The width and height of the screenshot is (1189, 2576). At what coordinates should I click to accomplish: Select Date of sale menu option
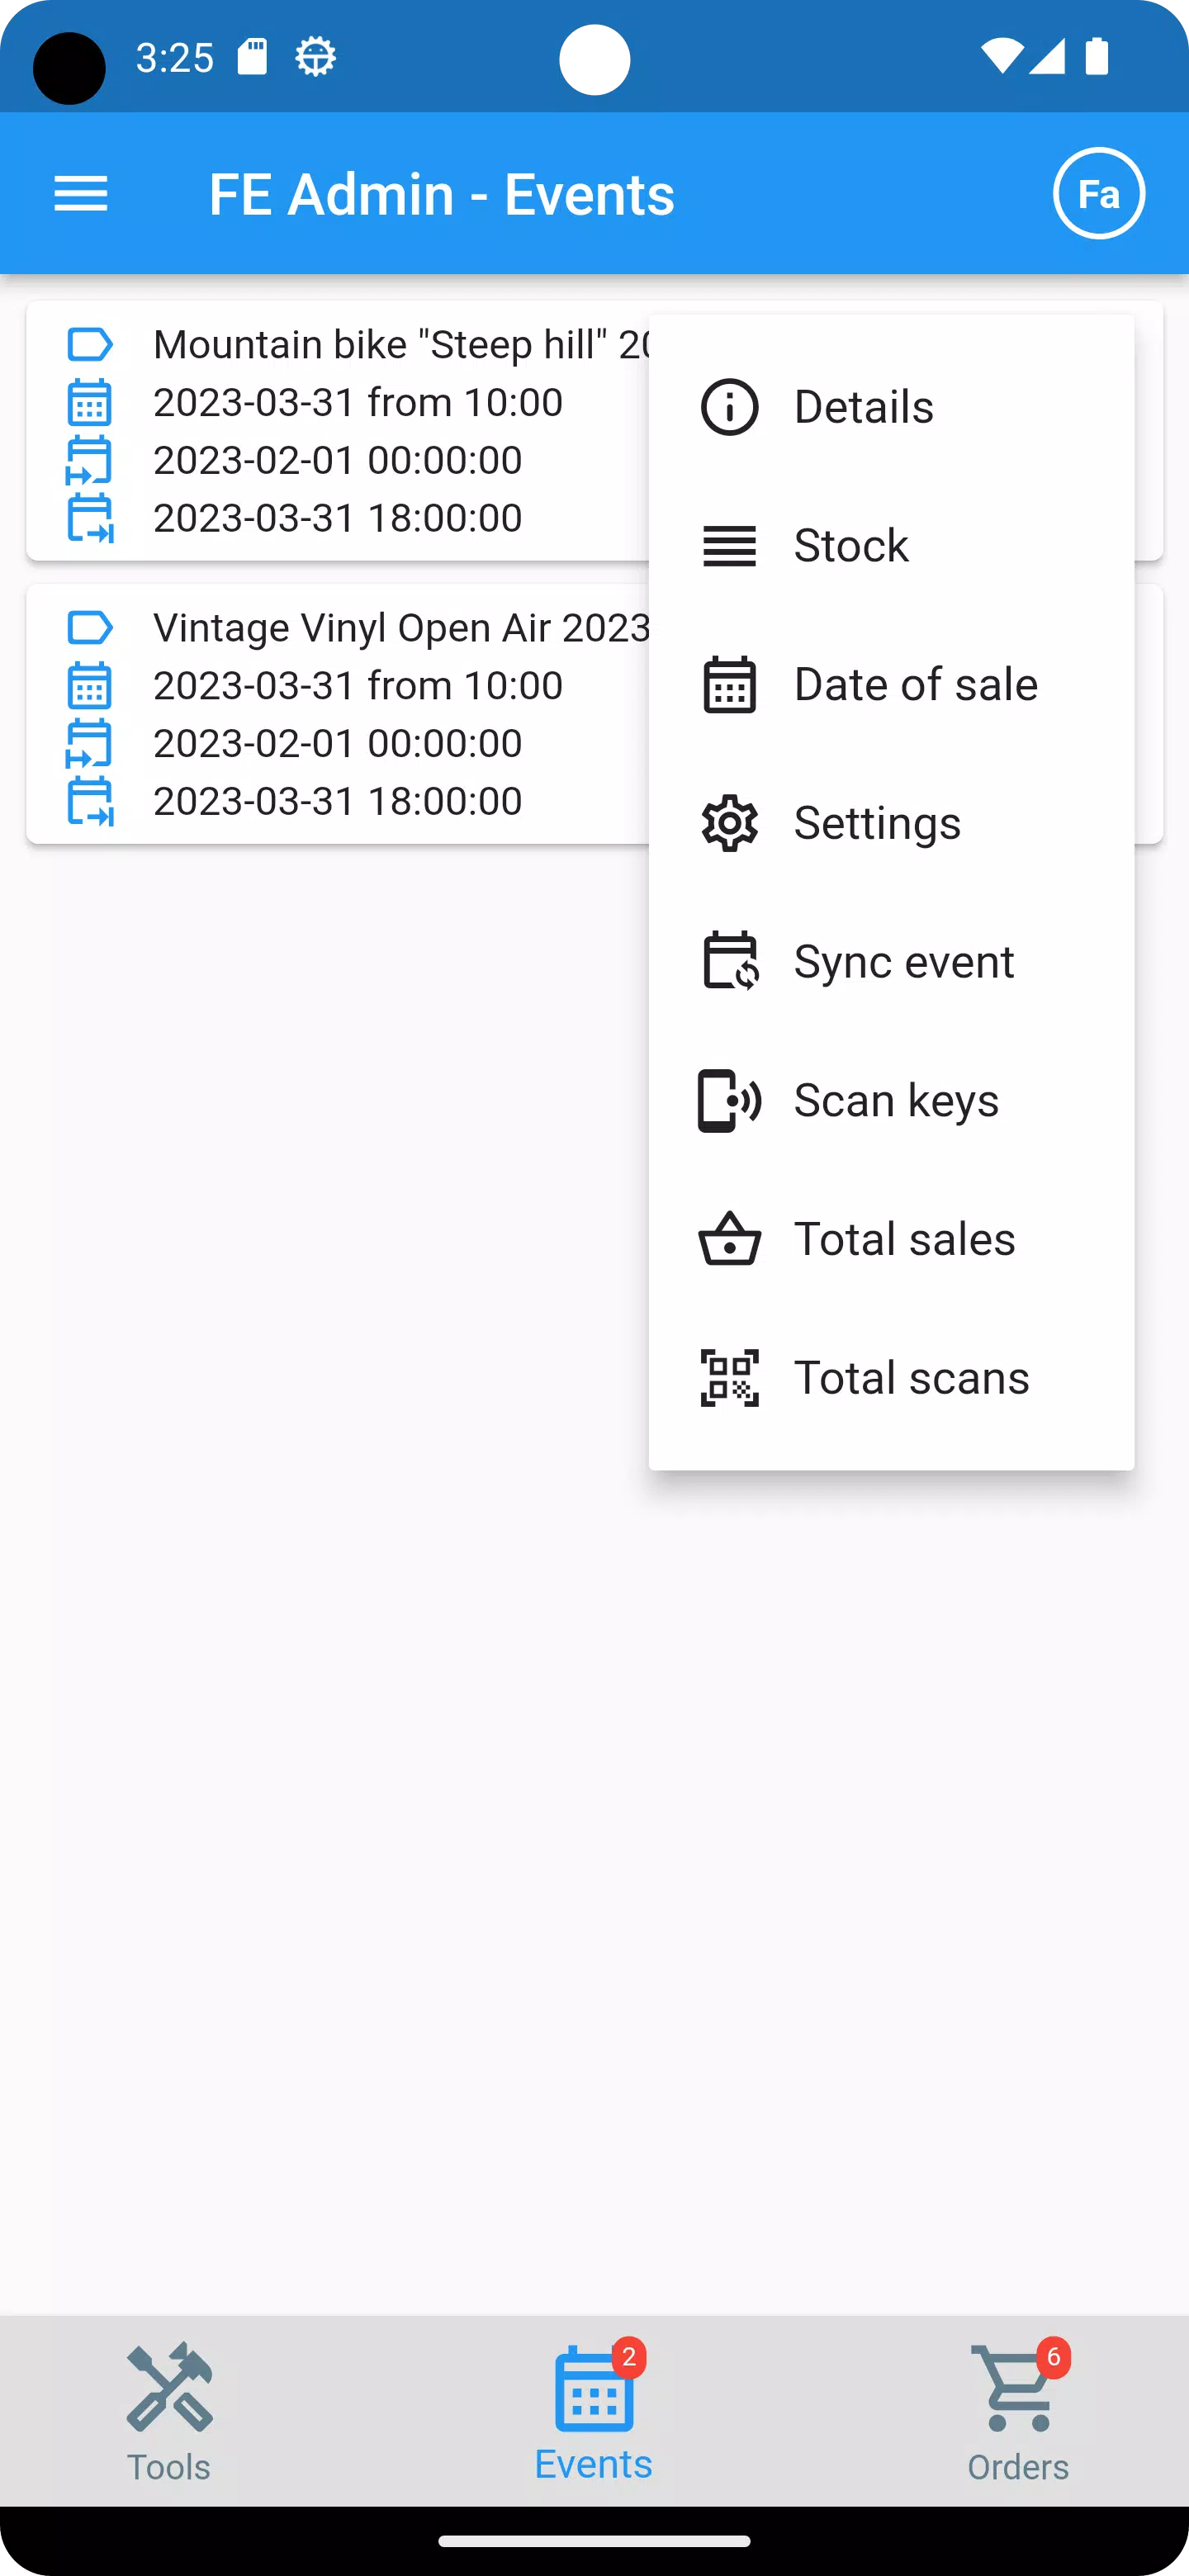coord(915,684)
